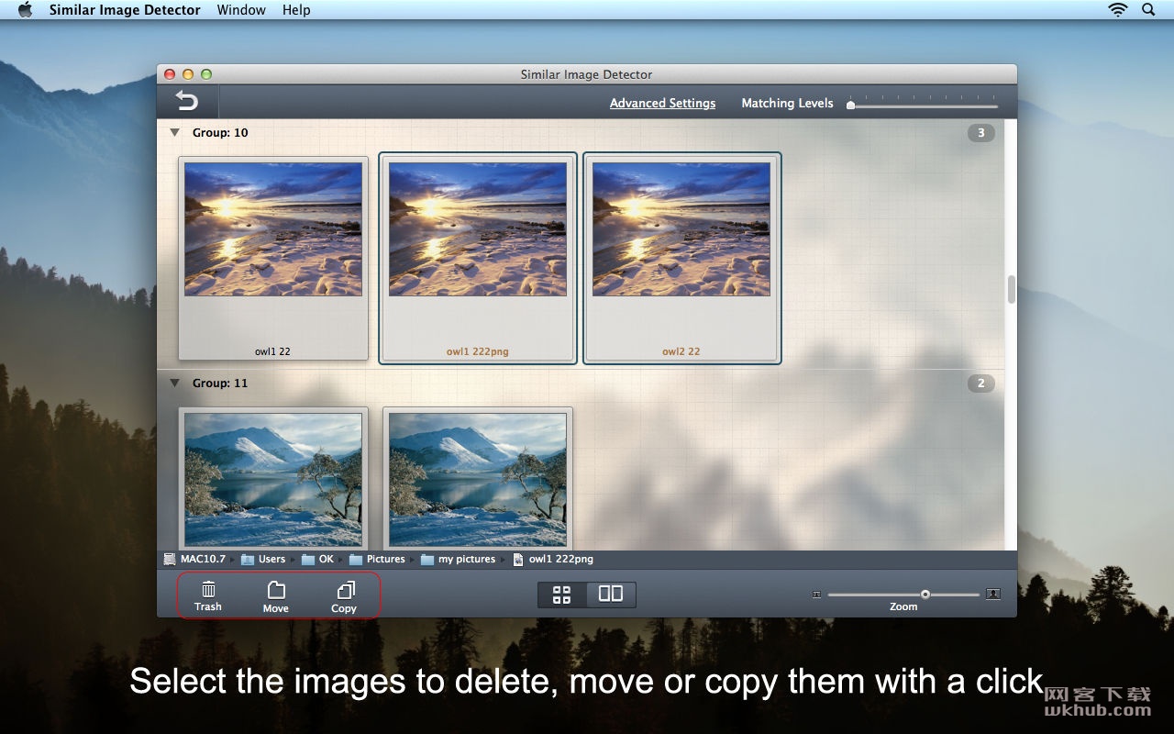This screenshot has height=734, width=1174.
Task: Open the Similar Image Detector menu
Action: tap(125, 10)
